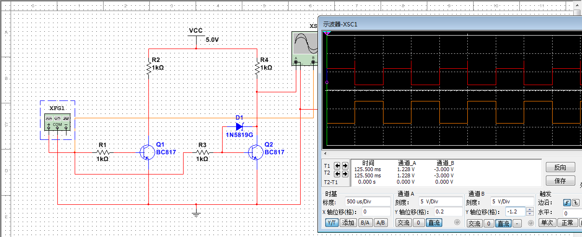This screenshot has width=582, height=237.
Task: Set channel B coupling to 0
Action: pos(489,224)
